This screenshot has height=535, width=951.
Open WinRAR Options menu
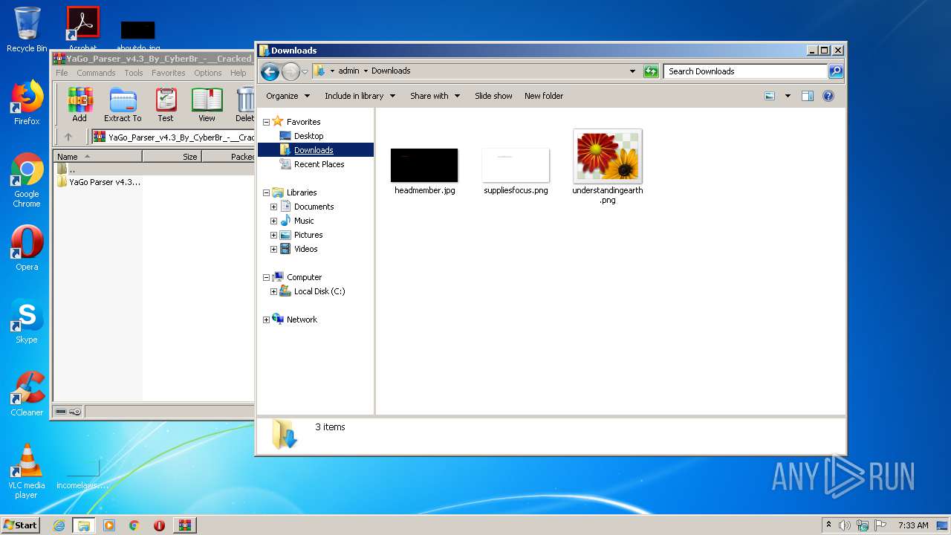(x=208, y=73)
